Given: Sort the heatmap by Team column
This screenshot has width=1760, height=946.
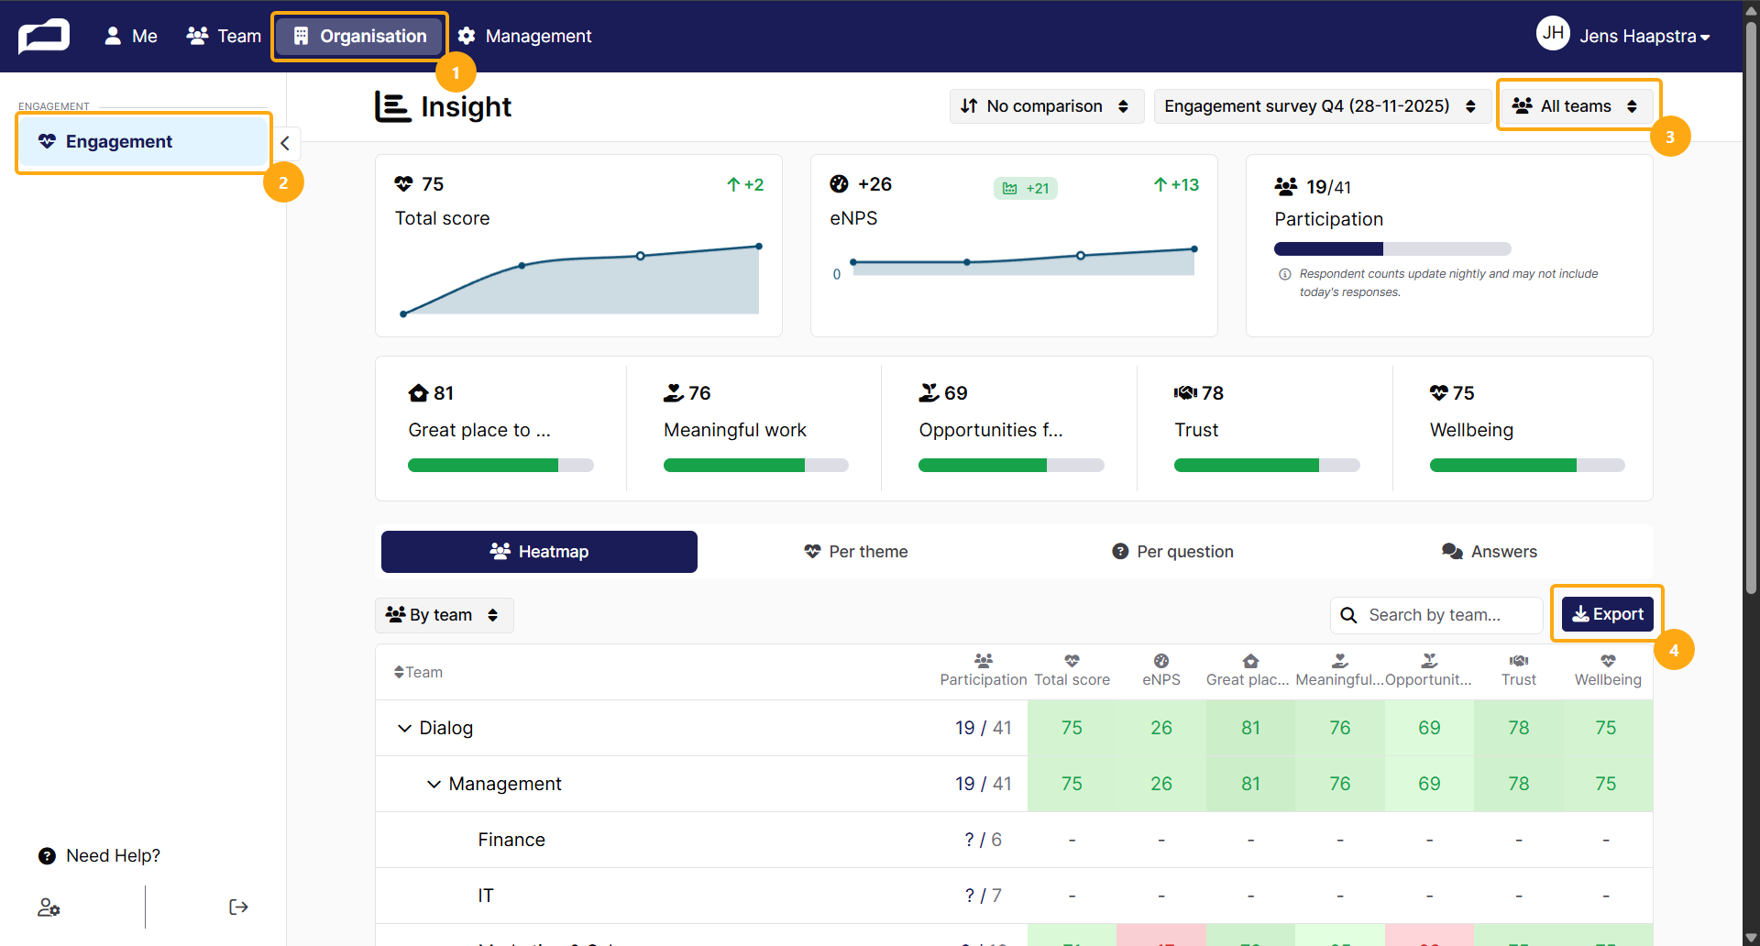Looking at the screenshot, I should (418, 673).
